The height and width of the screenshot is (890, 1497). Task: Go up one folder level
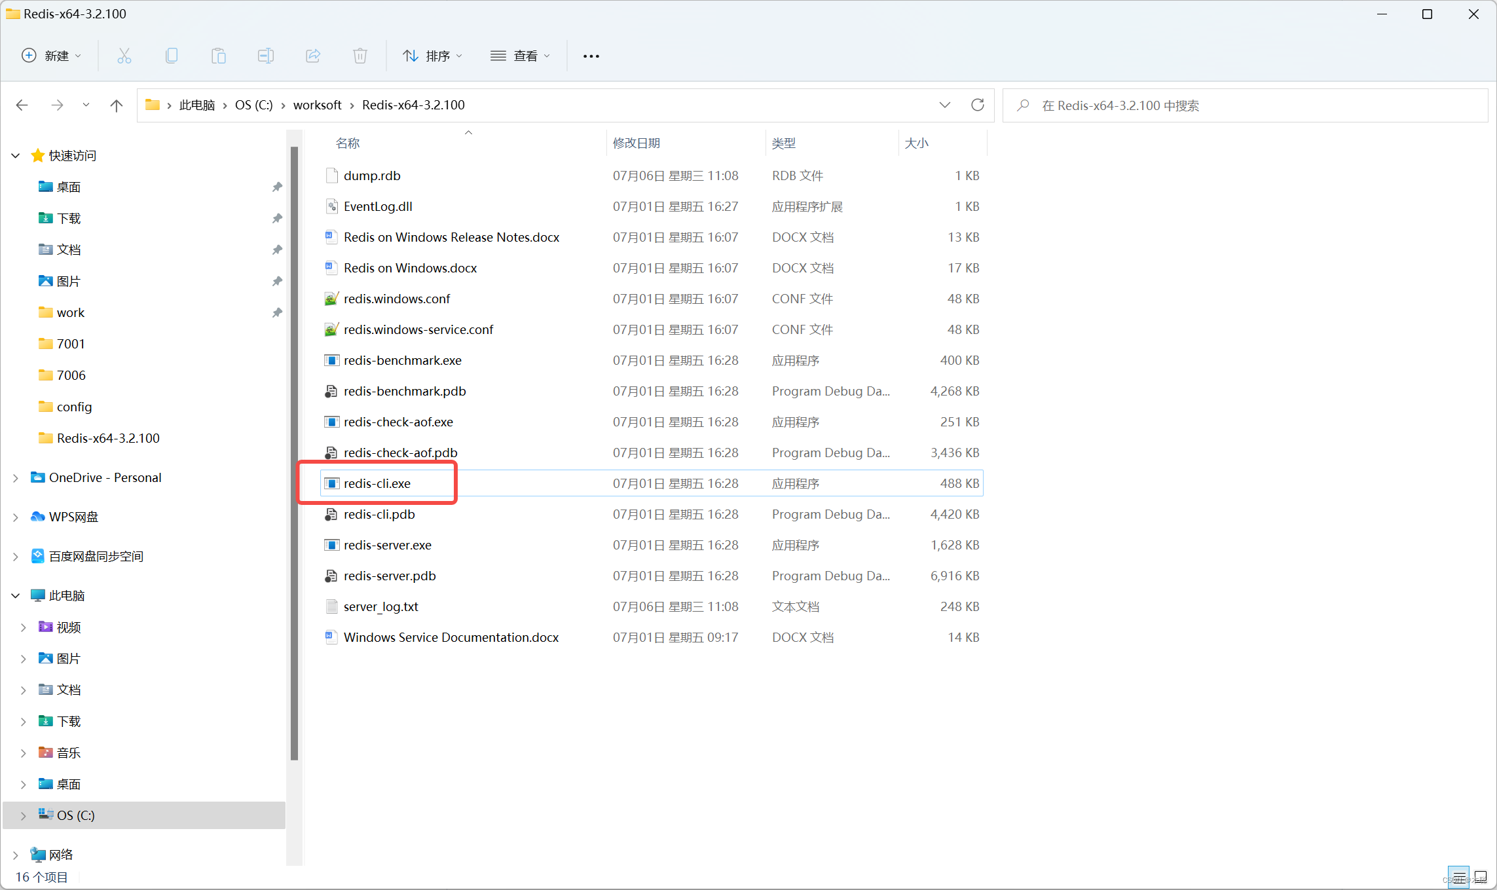pyautogui.click(x=117, y=105)
